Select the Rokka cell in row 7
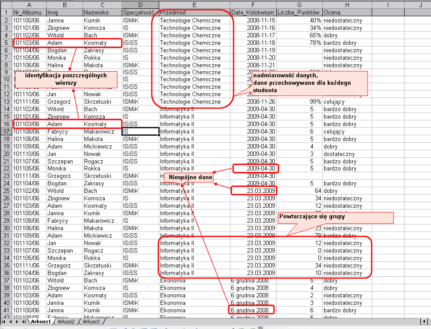 pyautogui.click(x=102, y=58)
